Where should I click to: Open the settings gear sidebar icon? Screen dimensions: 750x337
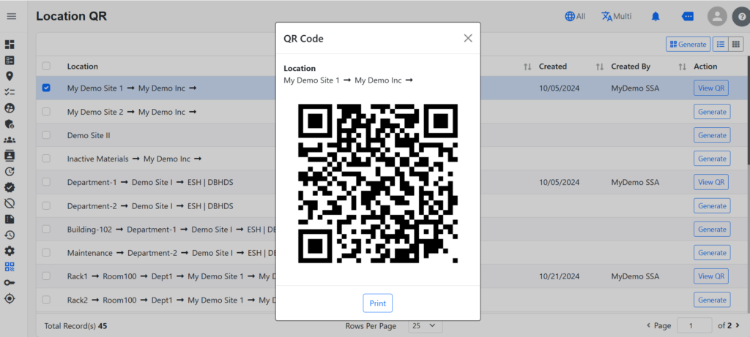coord(10,251)
